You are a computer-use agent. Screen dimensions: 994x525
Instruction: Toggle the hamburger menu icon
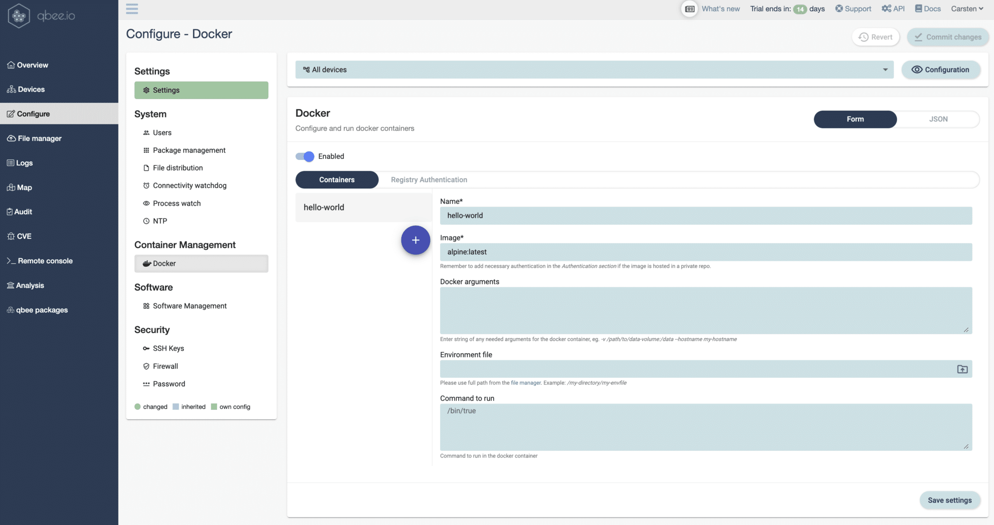tap(132, 9)
